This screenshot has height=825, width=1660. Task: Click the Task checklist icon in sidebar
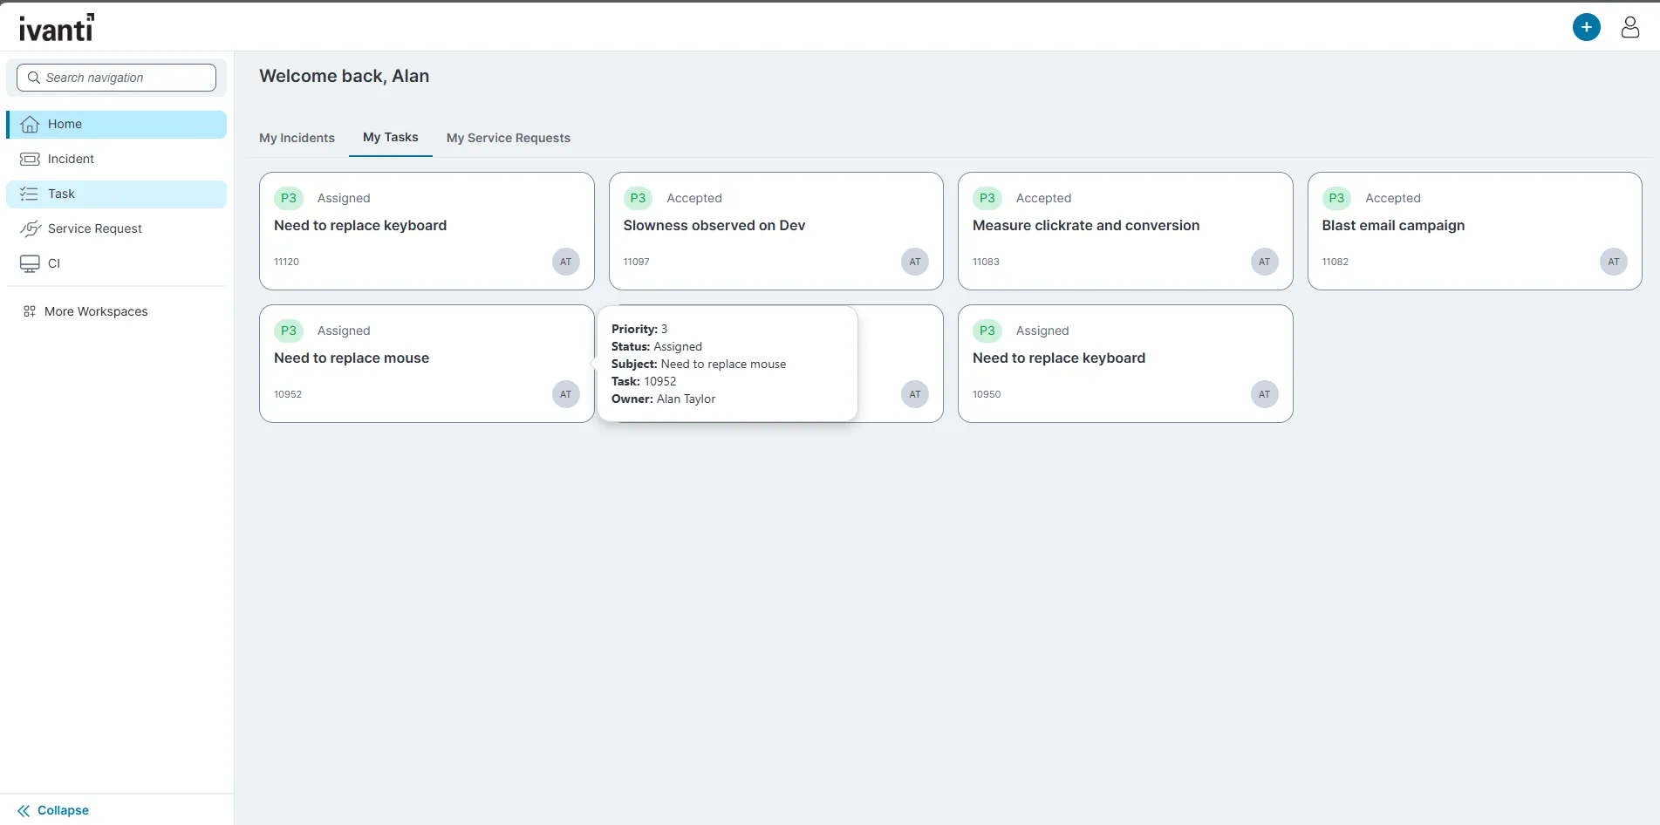(x=30, y=194)
